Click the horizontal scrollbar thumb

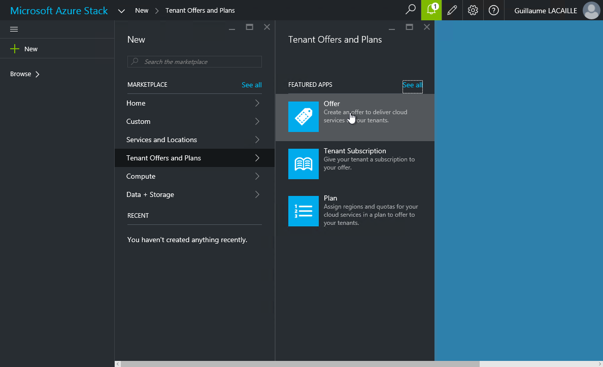(x=300, y=364)
